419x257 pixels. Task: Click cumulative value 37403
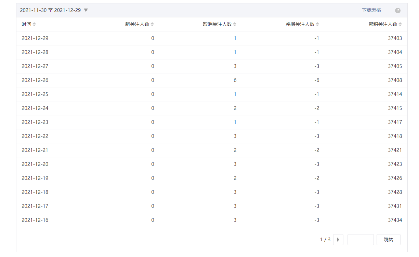(x=395, y=38)
